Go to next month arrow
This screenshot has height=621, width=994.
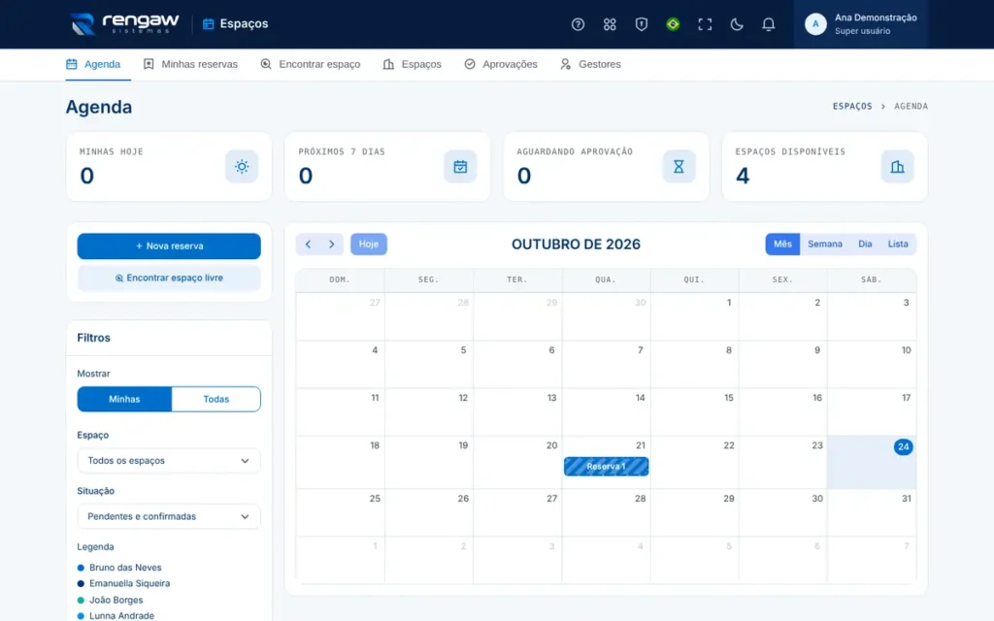(x=332, y=244)
